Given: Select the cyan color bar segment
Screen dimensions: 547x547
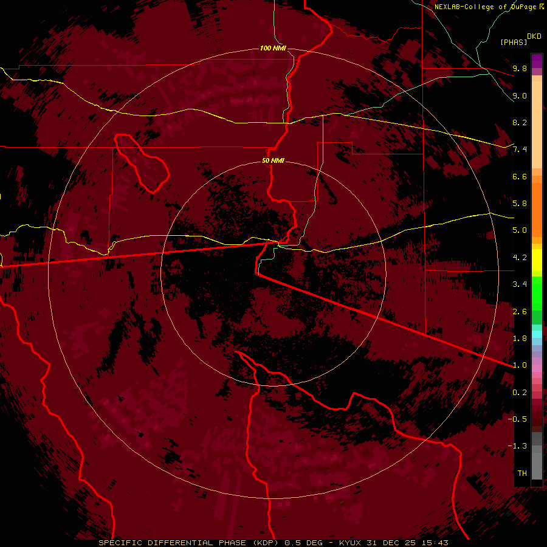Looking at the screenshot, I should pos(537,334).
